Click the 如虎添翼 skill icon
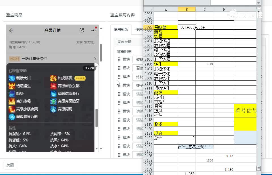Image resolution: width=272 pixels, height=175 pixels. point(54,78)
